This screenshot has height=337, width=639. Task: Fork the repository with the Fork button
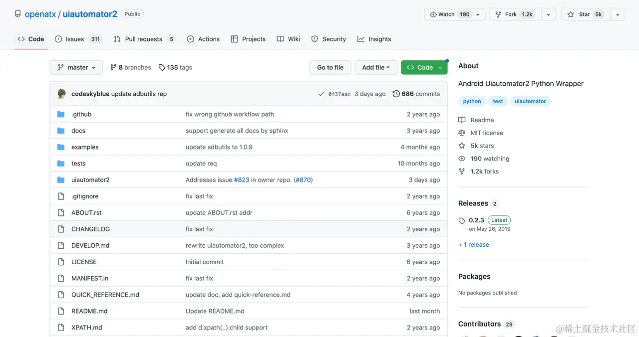coord(515,14)
